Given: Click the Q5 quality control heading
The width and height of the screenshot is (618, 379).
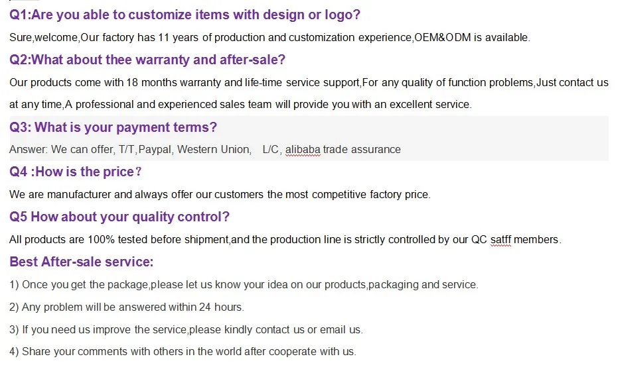Looking at the screenshot, I should [x=119, y=217].
